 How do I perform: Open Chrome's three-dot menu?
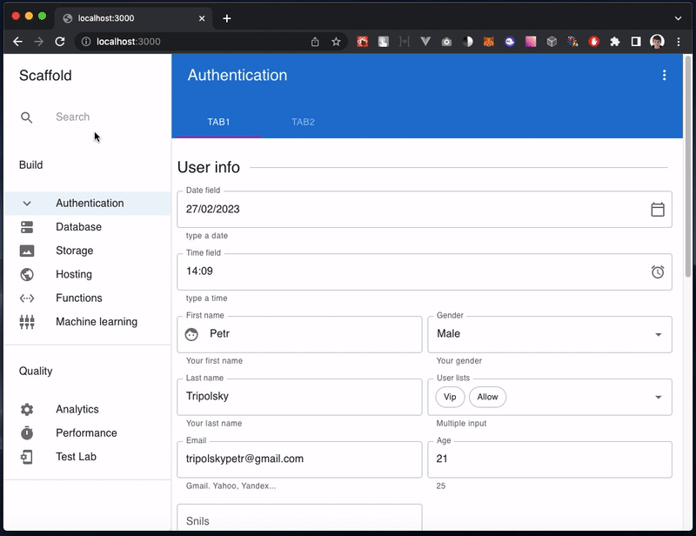(679, 42)
